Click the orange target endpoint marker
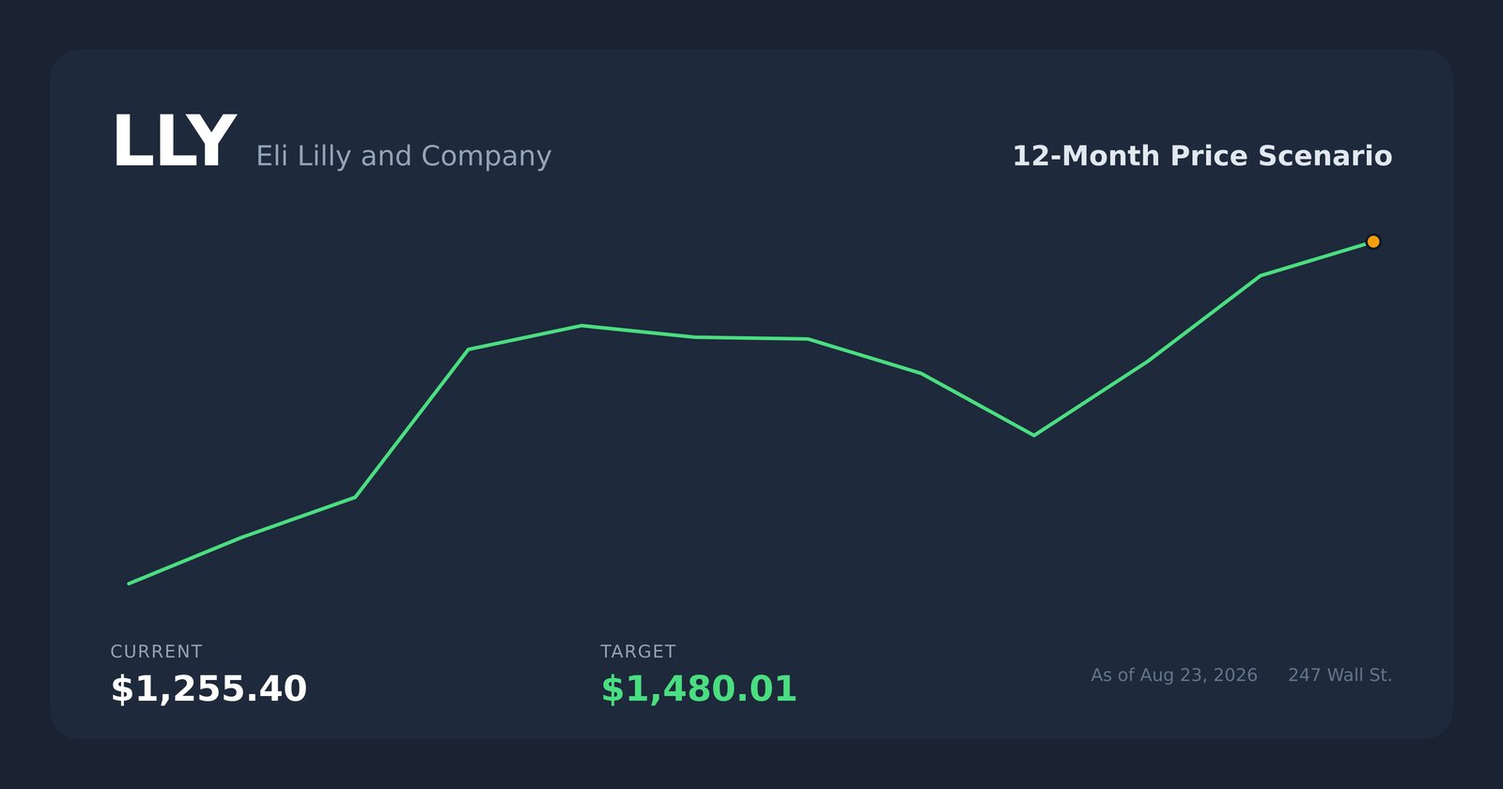 click(x=1372, y=241)
